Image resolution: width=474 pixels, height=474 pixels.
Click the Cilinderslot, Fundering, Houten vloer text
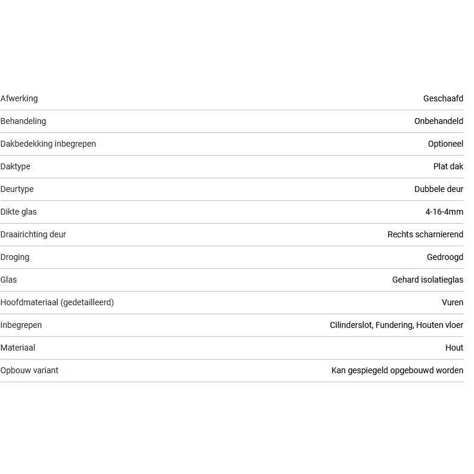396,325
